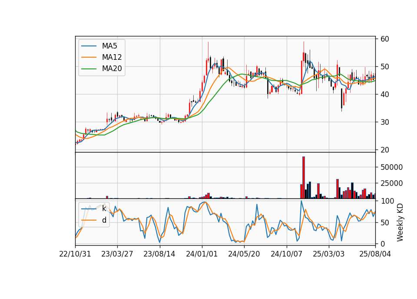Click the tallest red volume bar

tap(304, 178)
